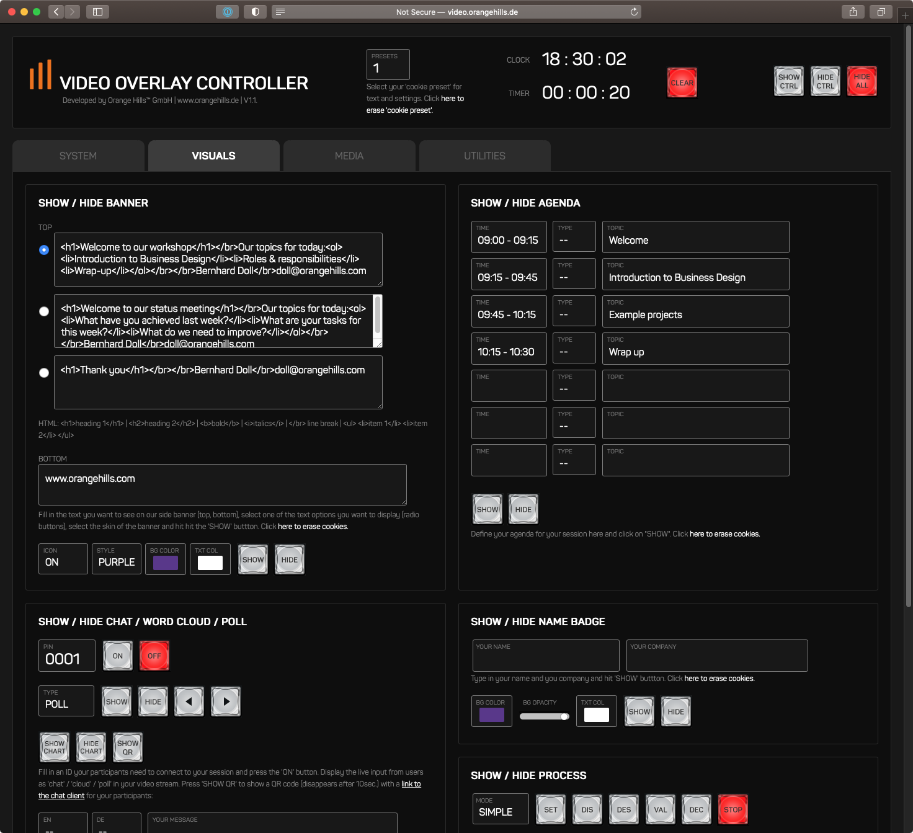Switch to the MEDIA tab
913x833 pixels.
point(349,156)
